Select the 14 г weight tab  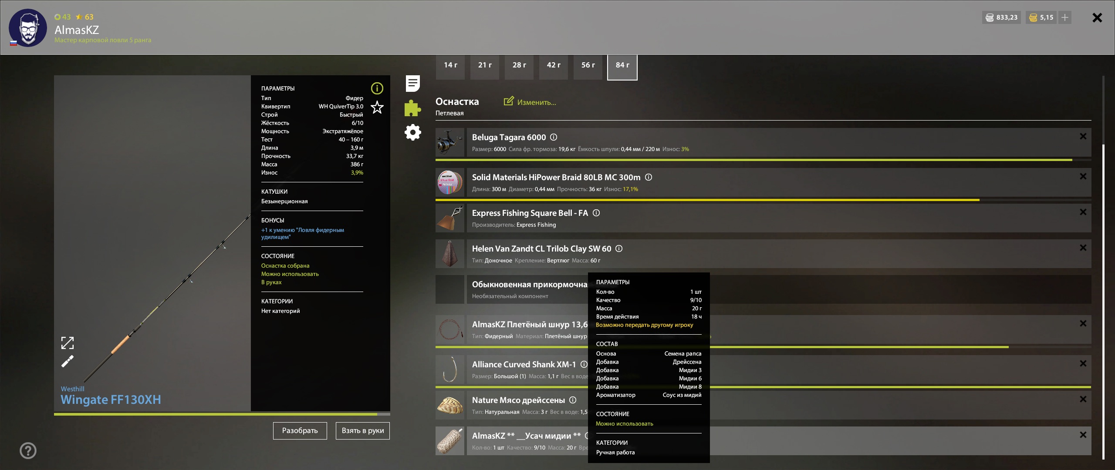click(x=450, y=67)
